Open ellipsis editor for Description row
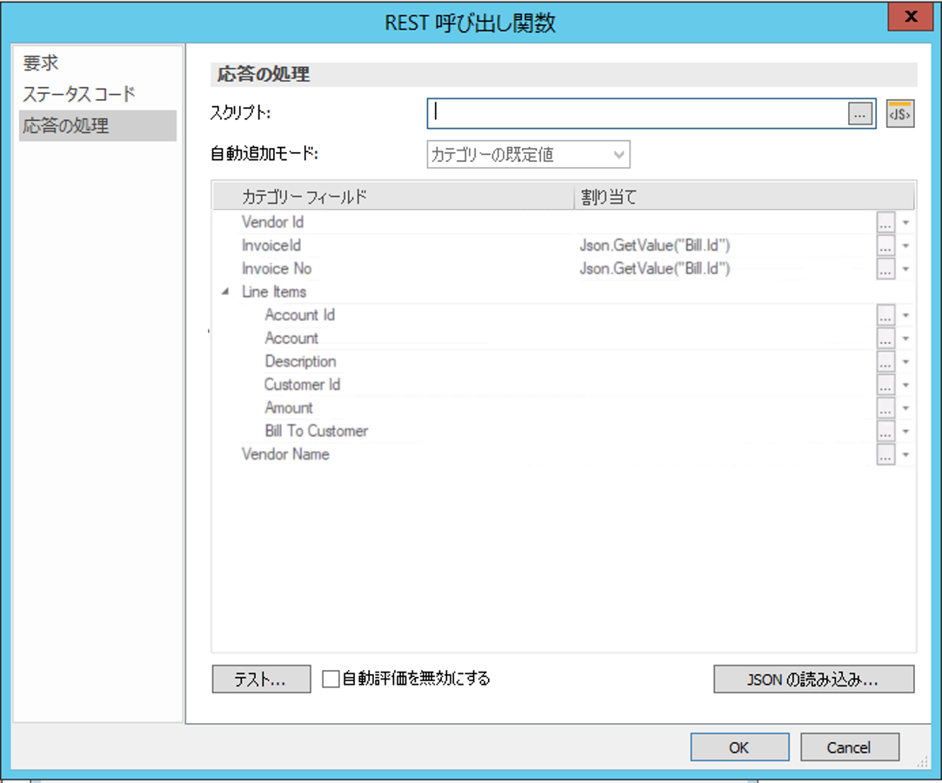Screen dimensions: 942x783 click(x=885, y=362)
